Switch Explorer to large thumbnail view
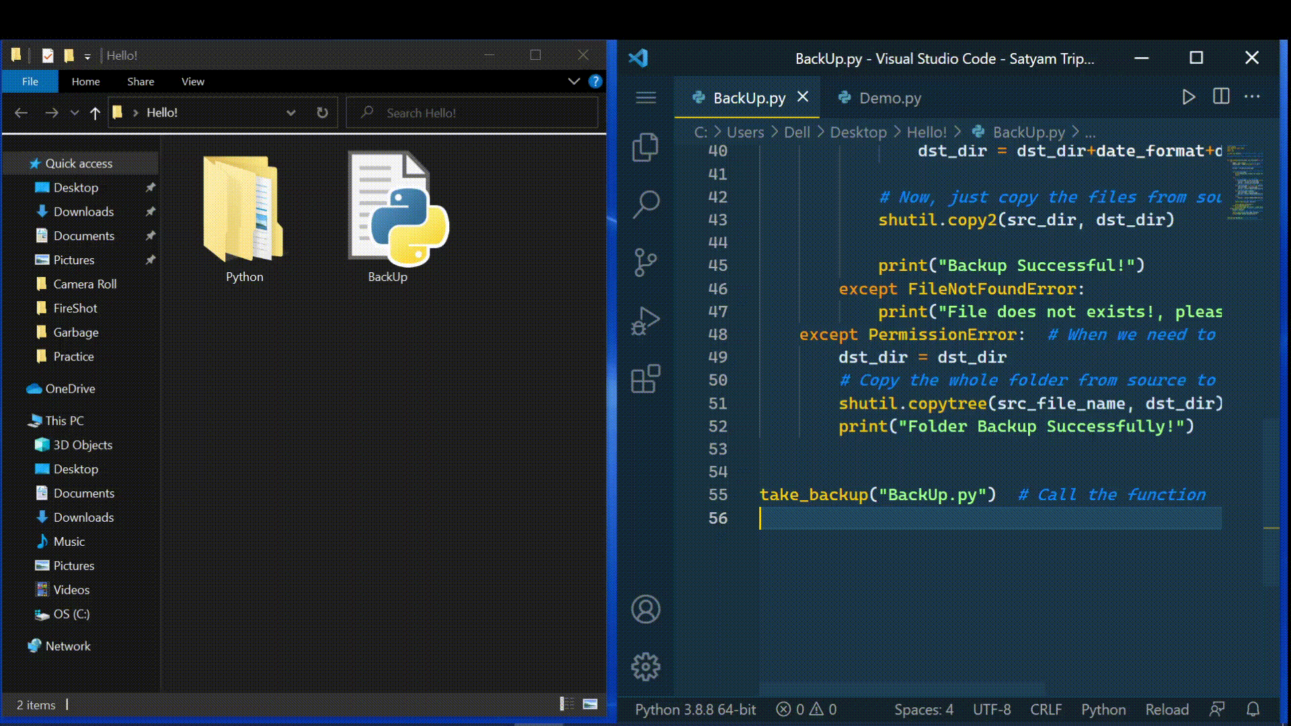The height and width of the screenshot is (726, 1291). coord(590,703)
